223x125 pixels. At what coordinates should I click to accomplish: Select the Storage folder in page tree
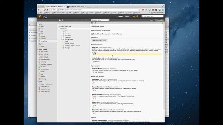coord(67,48)
